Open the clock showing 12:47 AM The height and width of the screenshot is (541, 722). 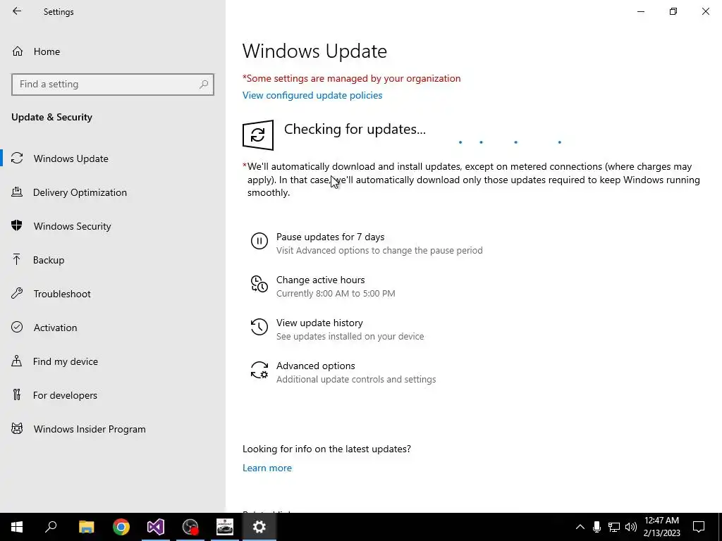[x=661, y=527]
